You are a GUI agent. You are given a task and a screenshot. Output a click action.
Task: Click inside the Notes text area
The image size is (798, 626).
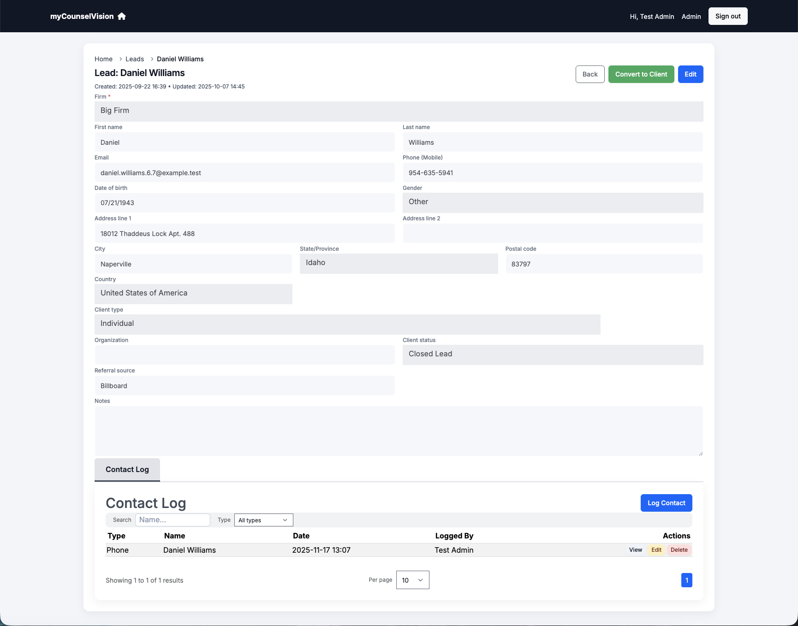click(x=399, y=430)
